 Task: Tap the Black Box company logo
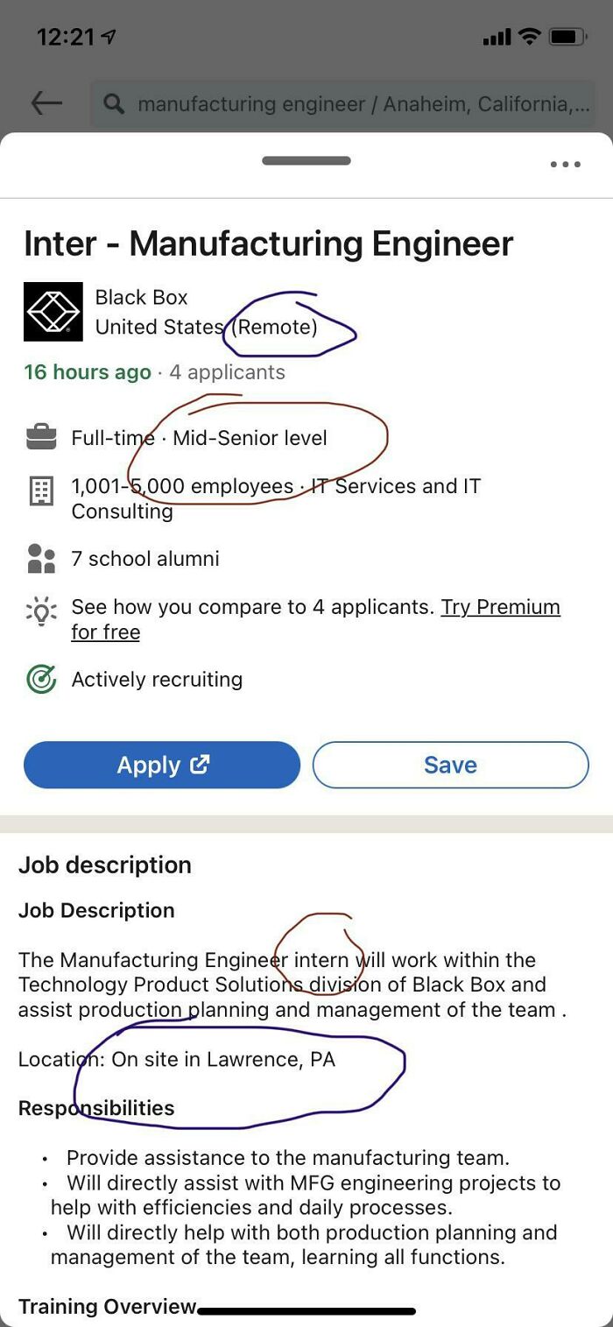tap(53, 312)
